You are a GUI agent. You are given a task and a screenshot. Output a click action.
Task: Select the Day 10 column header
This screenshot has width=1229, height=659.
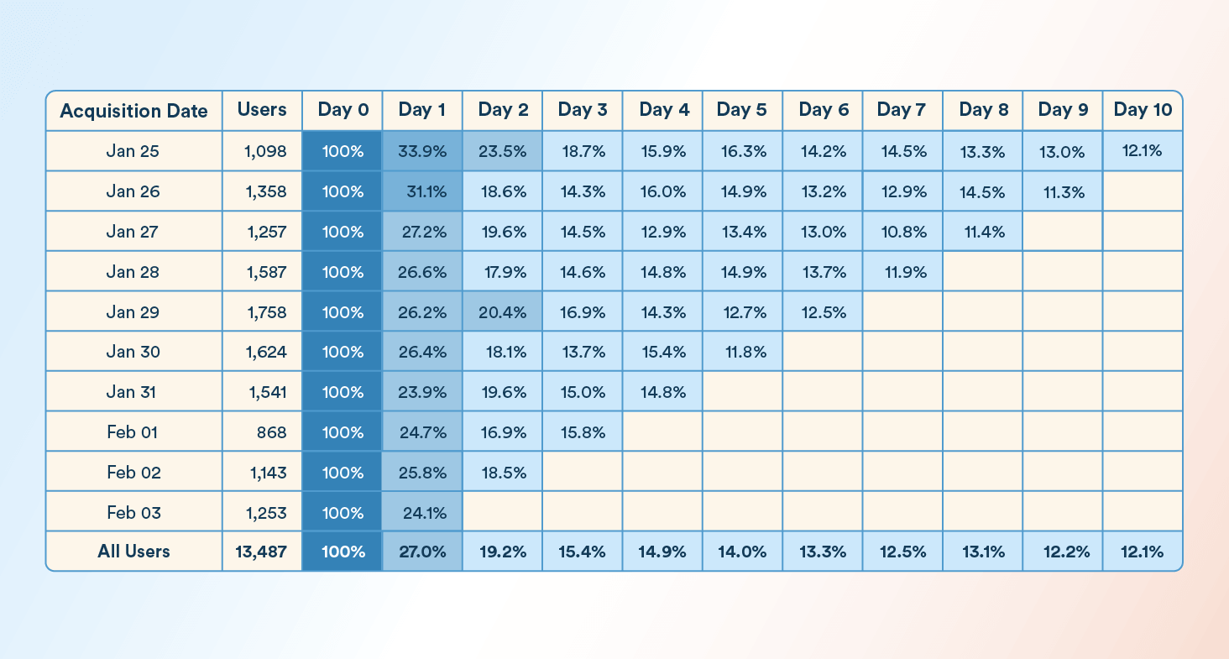pos(1143,110)
